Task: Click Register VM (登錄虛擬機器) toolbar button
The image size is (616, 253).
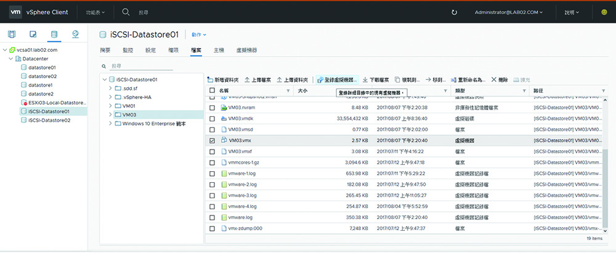Action: [337, 80]
